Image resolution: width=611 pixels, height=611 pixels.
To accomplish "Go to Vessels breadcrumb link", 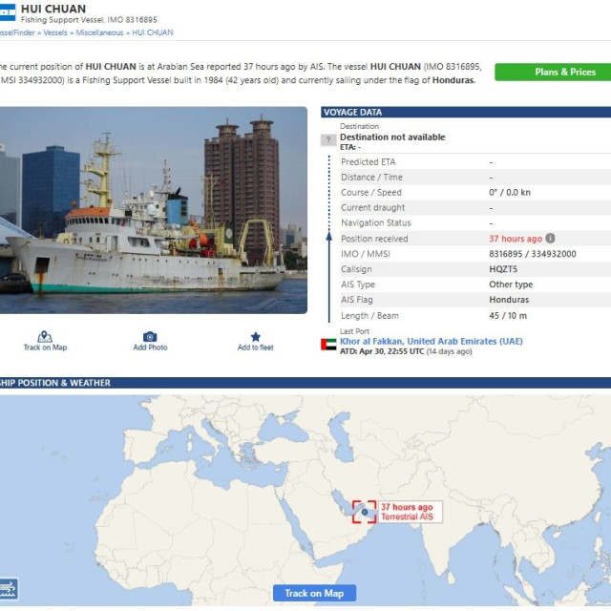I will click(55, 32).
